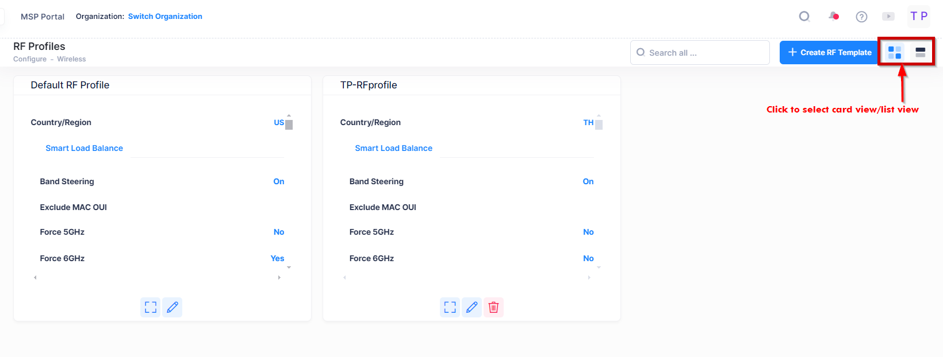Expand more settings under Force 6GHz in Default profile
This screenshot has height=357, width=943.
coord(289,267)
